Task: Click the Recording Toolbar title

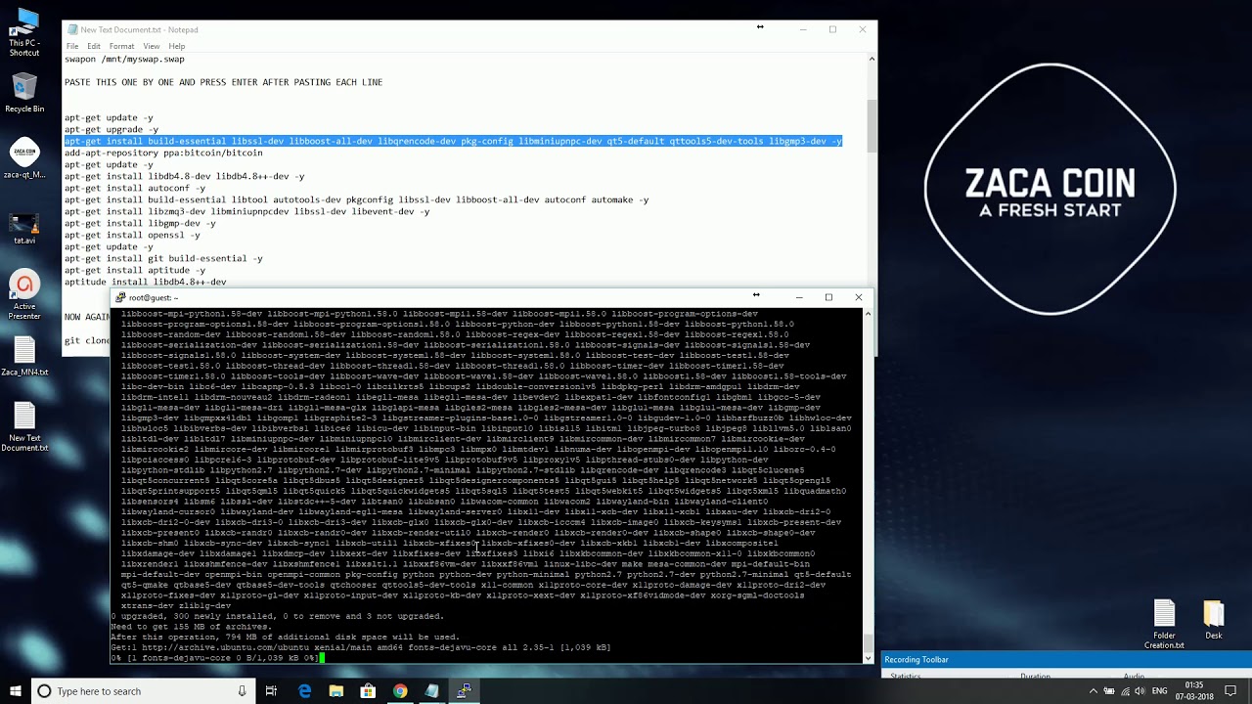Action: (x=917, y=660)
